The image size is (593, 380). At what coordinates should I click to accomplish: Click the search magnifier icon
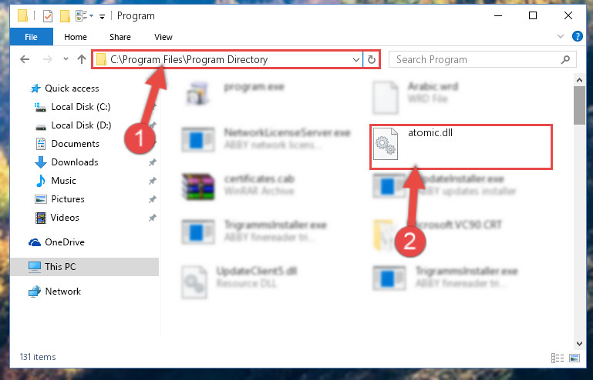point(565,60)
